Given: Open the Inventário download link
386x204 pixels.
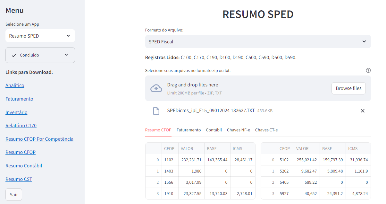Looking at the screenshot, I should click(x=16, y=112).
